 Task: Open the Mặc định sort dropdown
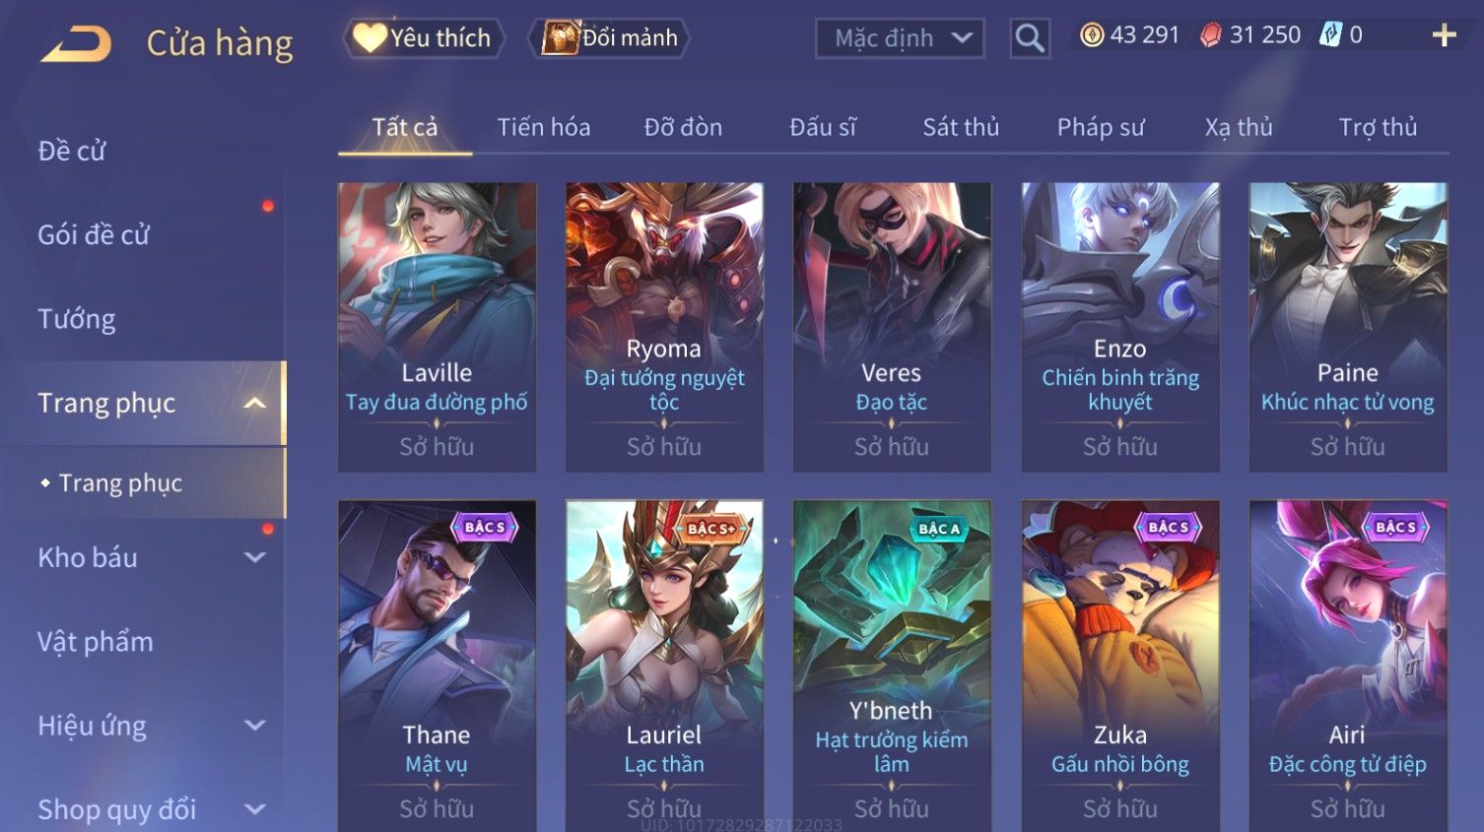900,38
